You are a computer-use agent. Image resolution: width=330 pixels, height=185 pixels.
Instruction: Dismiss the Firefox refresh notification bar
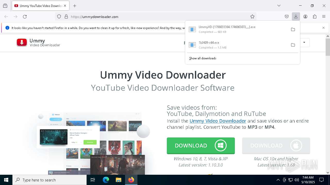coord(324,28)
